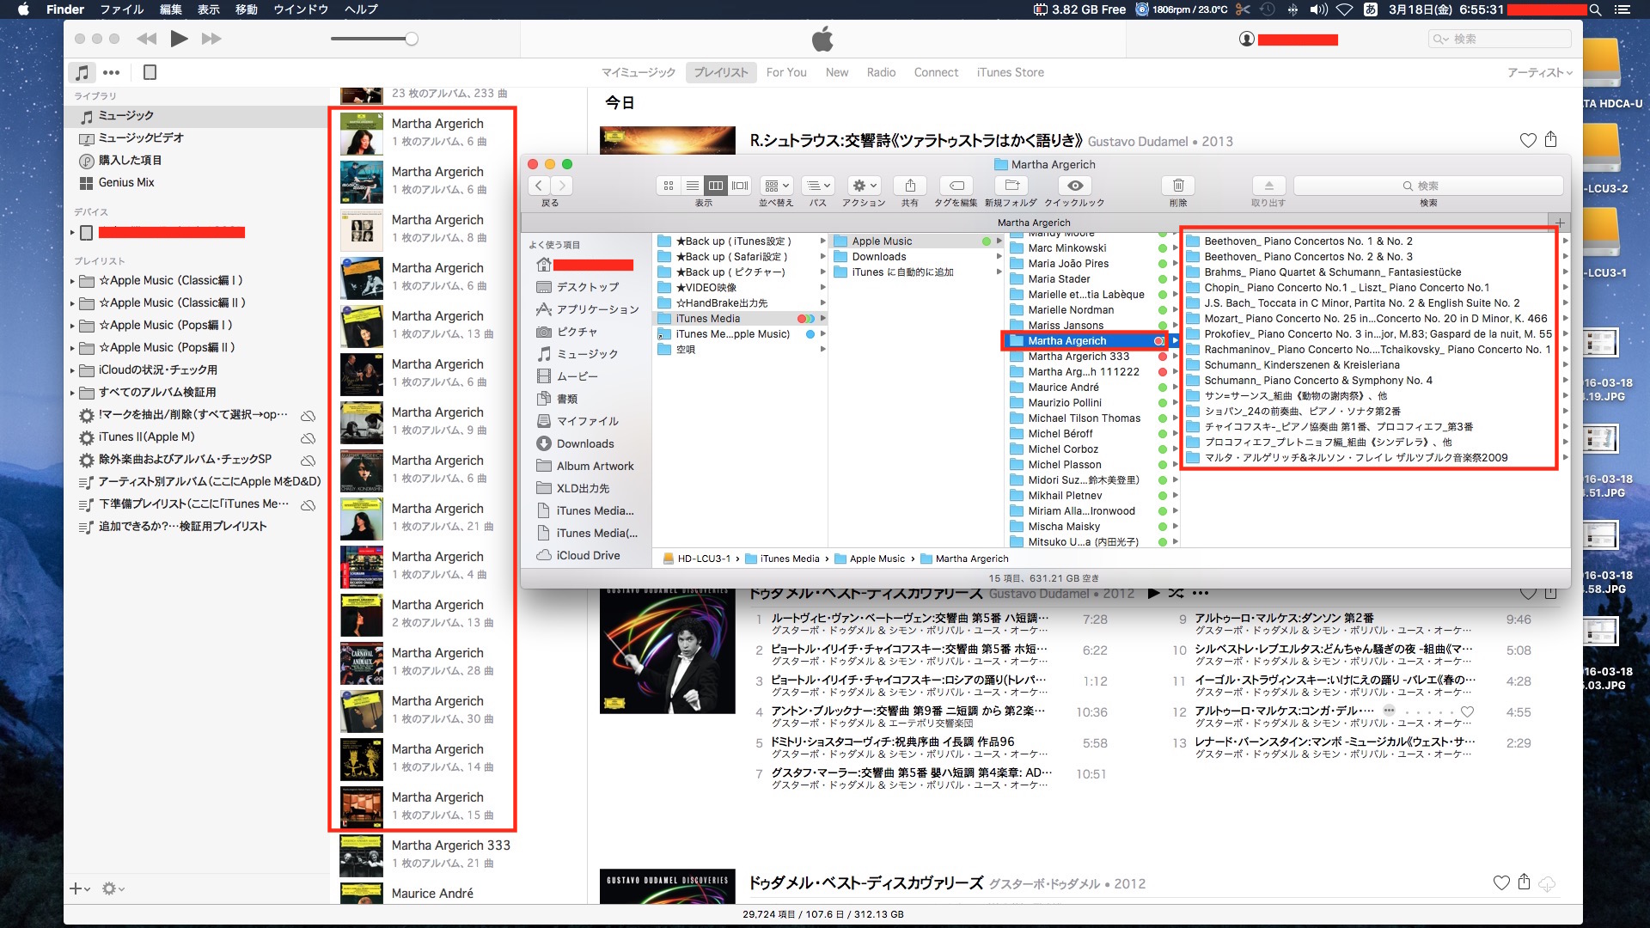Click the three-dots more icon in iTunes
The height and width of the screenshot is (928, 1650).
click(111, 72)
